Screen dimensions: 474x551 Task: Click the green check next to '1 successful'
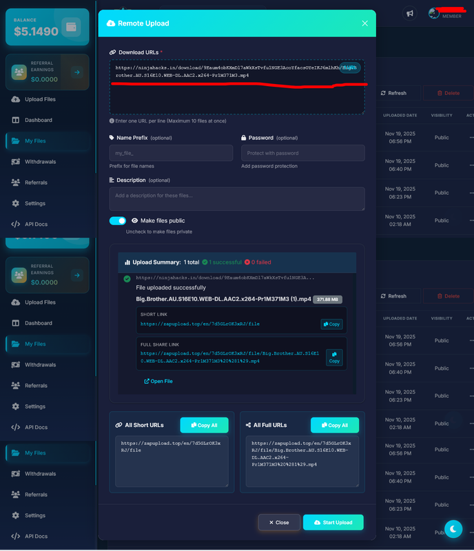point(205,262)
